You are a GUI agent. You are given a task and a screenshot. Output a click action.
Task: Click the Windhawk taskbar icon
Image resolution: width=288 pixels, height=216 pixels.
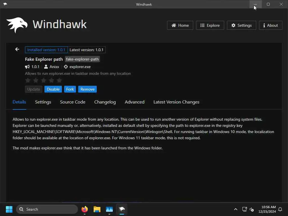(x=122, y=209)
